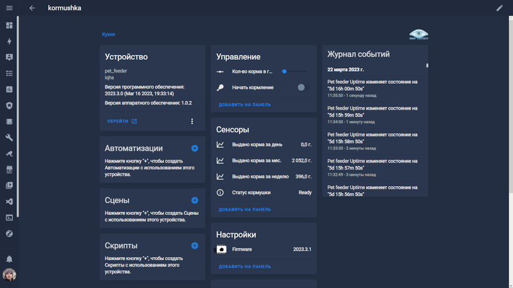Open the sidebar hamburger menu
513x288 pixels.
click(9, 8)
